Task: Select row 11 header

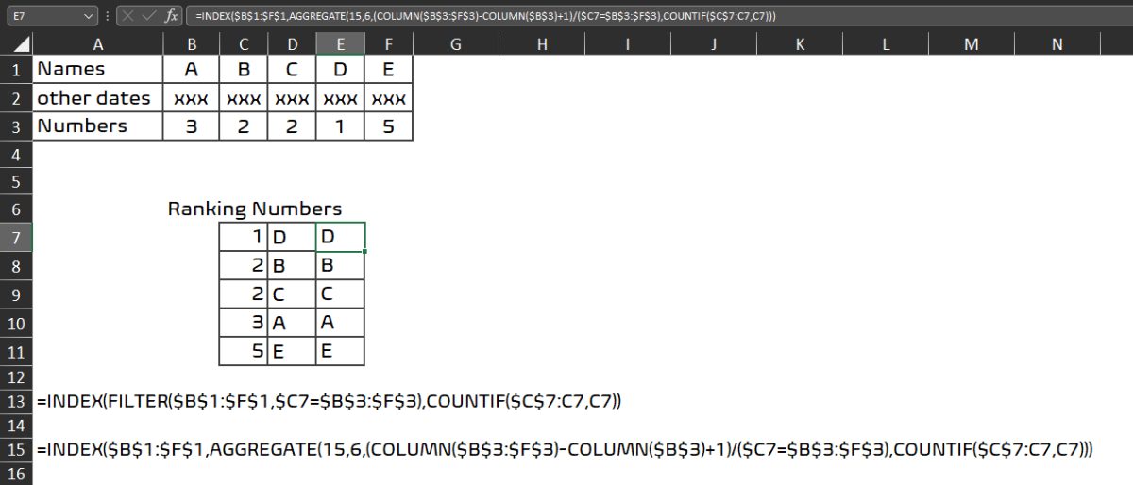Action: 16,351
